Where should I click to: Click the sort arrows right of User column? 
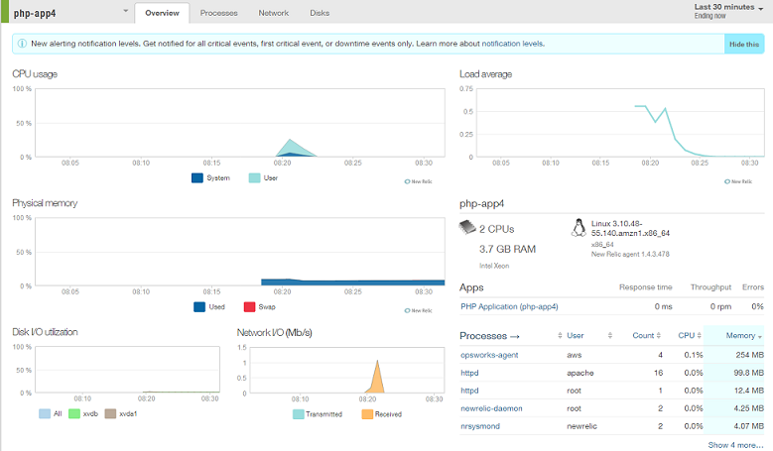pyautogui.click(x=610, y=335)
